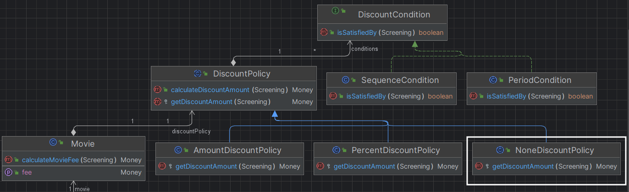Click method icon in AmountDiscountPolicy's getDiscountAmount row
The width and height of the screenshot is (629, 192).
pyautogui.click(x=162, y=166)
